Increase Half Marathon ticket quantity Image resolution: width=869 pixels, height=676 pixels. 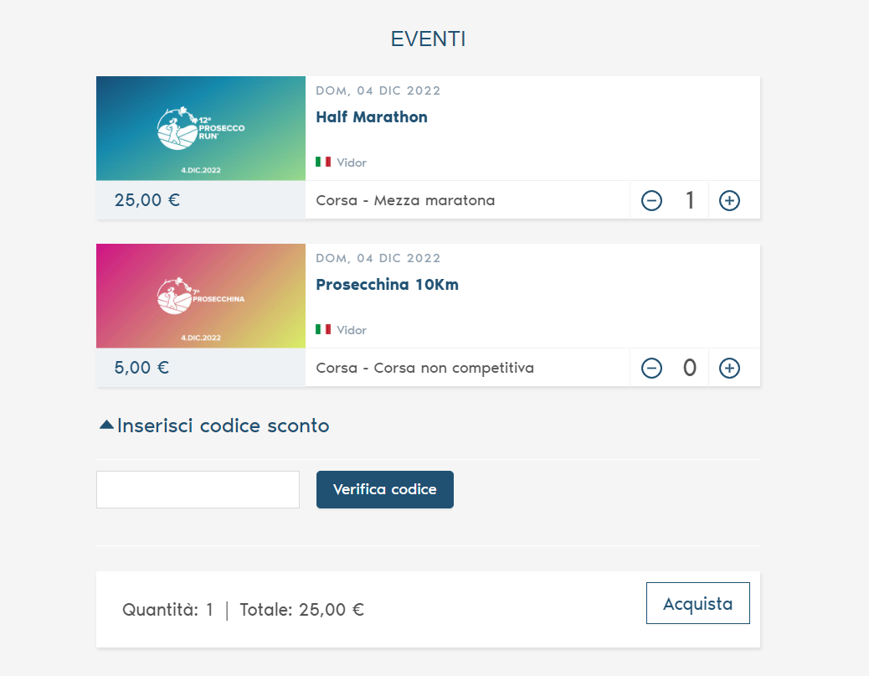[x=729, y=201]
